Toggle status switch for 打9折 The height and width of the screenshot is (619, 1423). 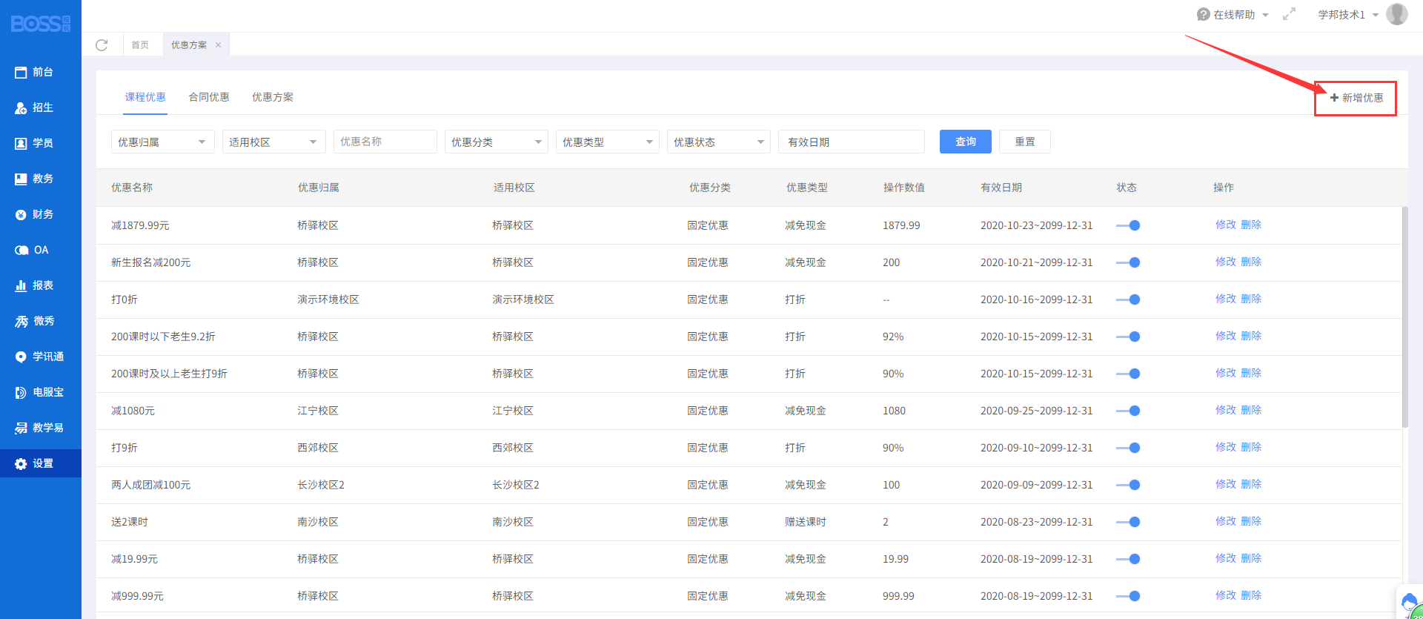click(x=1128, y=448)
